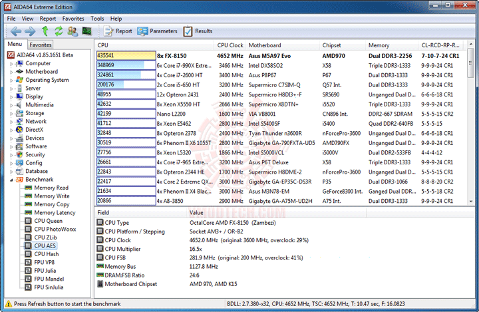Screen dimensions: 479x312
Task: Sort by the CPU Clock column header
Action: (x=230, y=45)
